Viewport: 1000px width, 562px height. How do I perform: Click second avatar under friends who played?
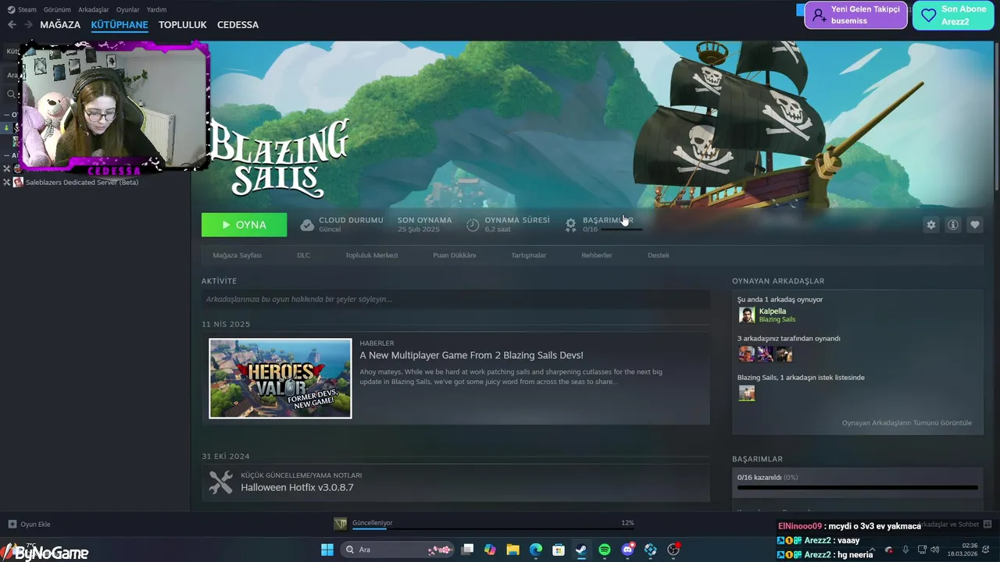pyautogui.click(x=766, y=354)
